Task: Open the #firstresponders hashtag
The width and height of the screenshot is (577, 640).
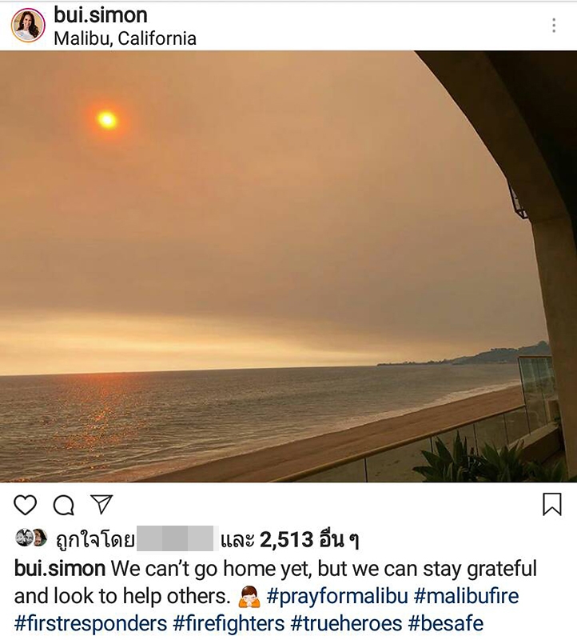Action: 90,624
